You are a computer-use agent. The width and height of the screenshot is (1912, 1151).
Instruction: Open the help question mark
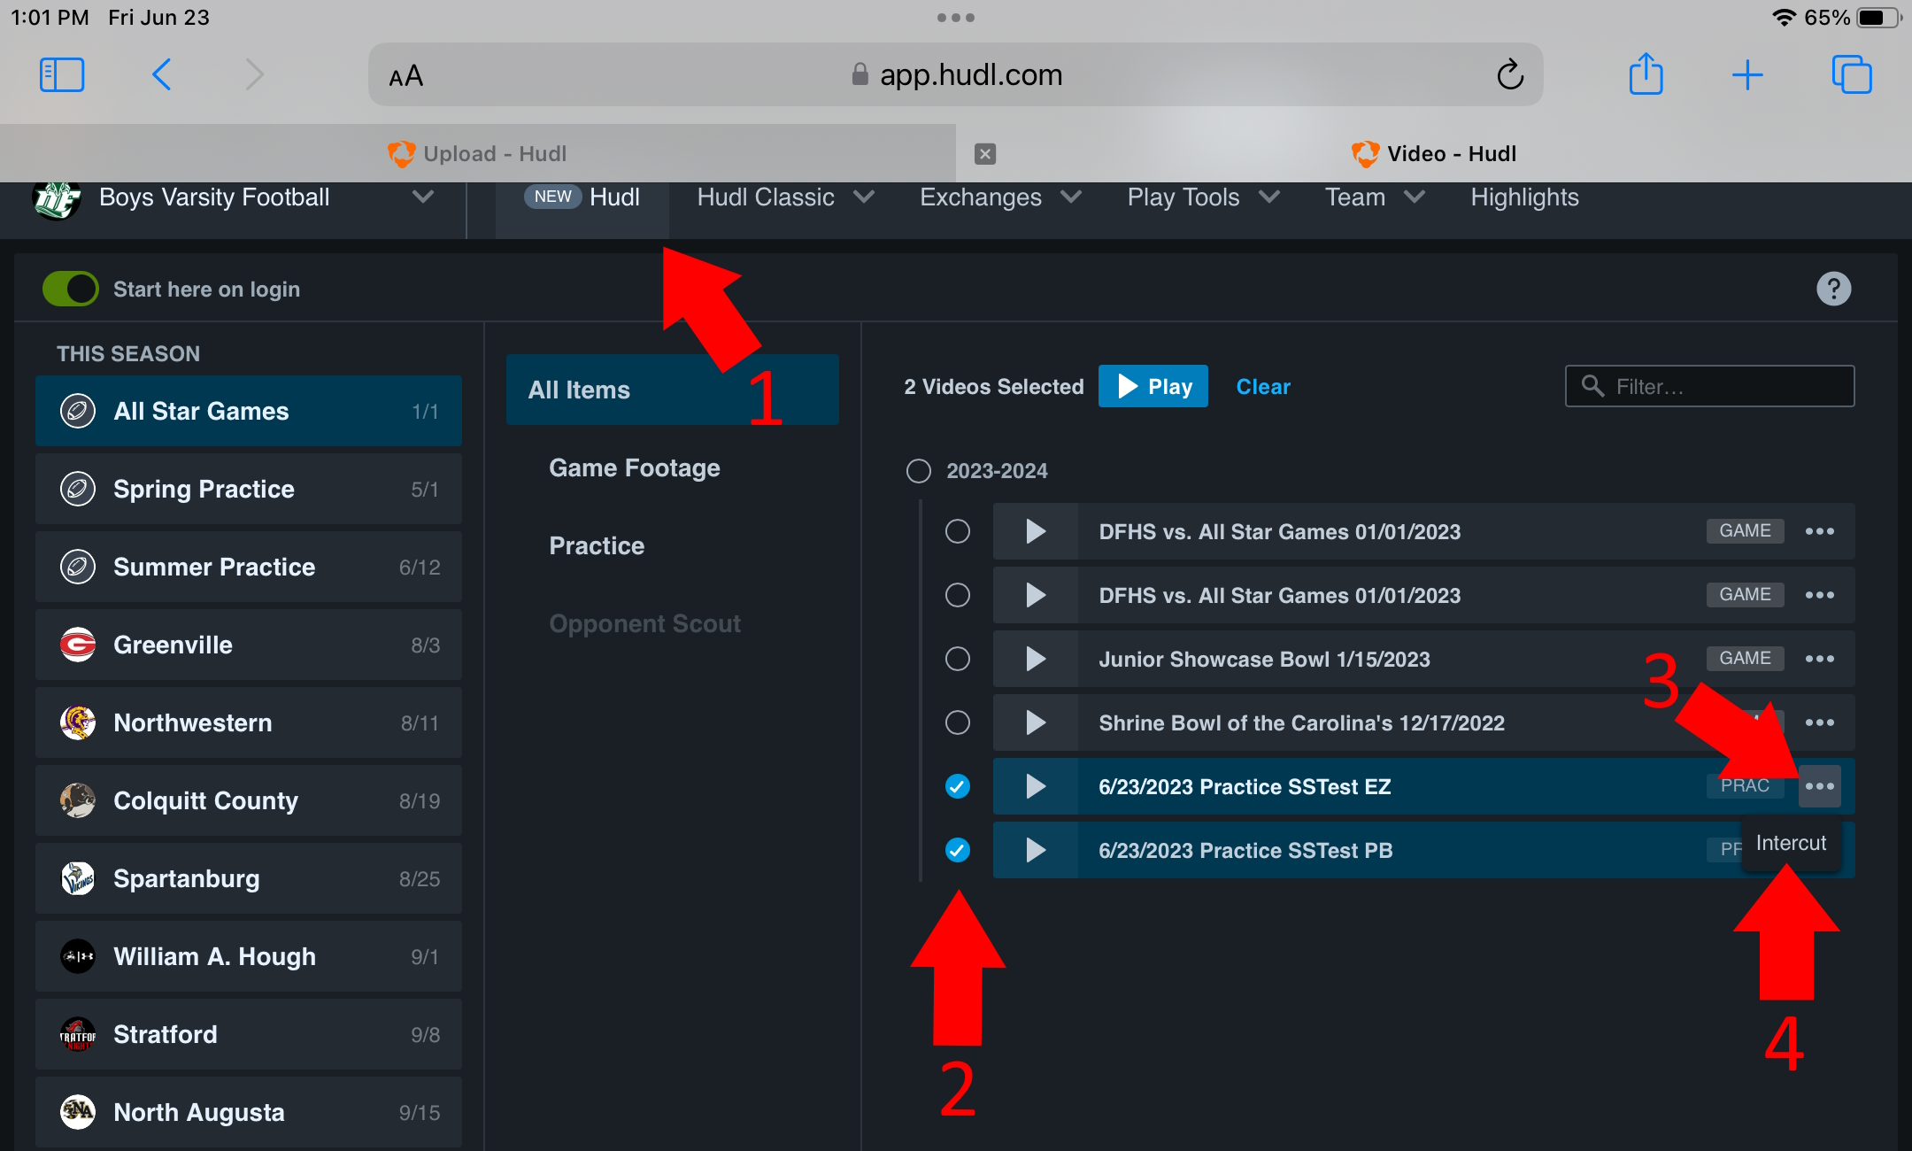(1833, 289)
